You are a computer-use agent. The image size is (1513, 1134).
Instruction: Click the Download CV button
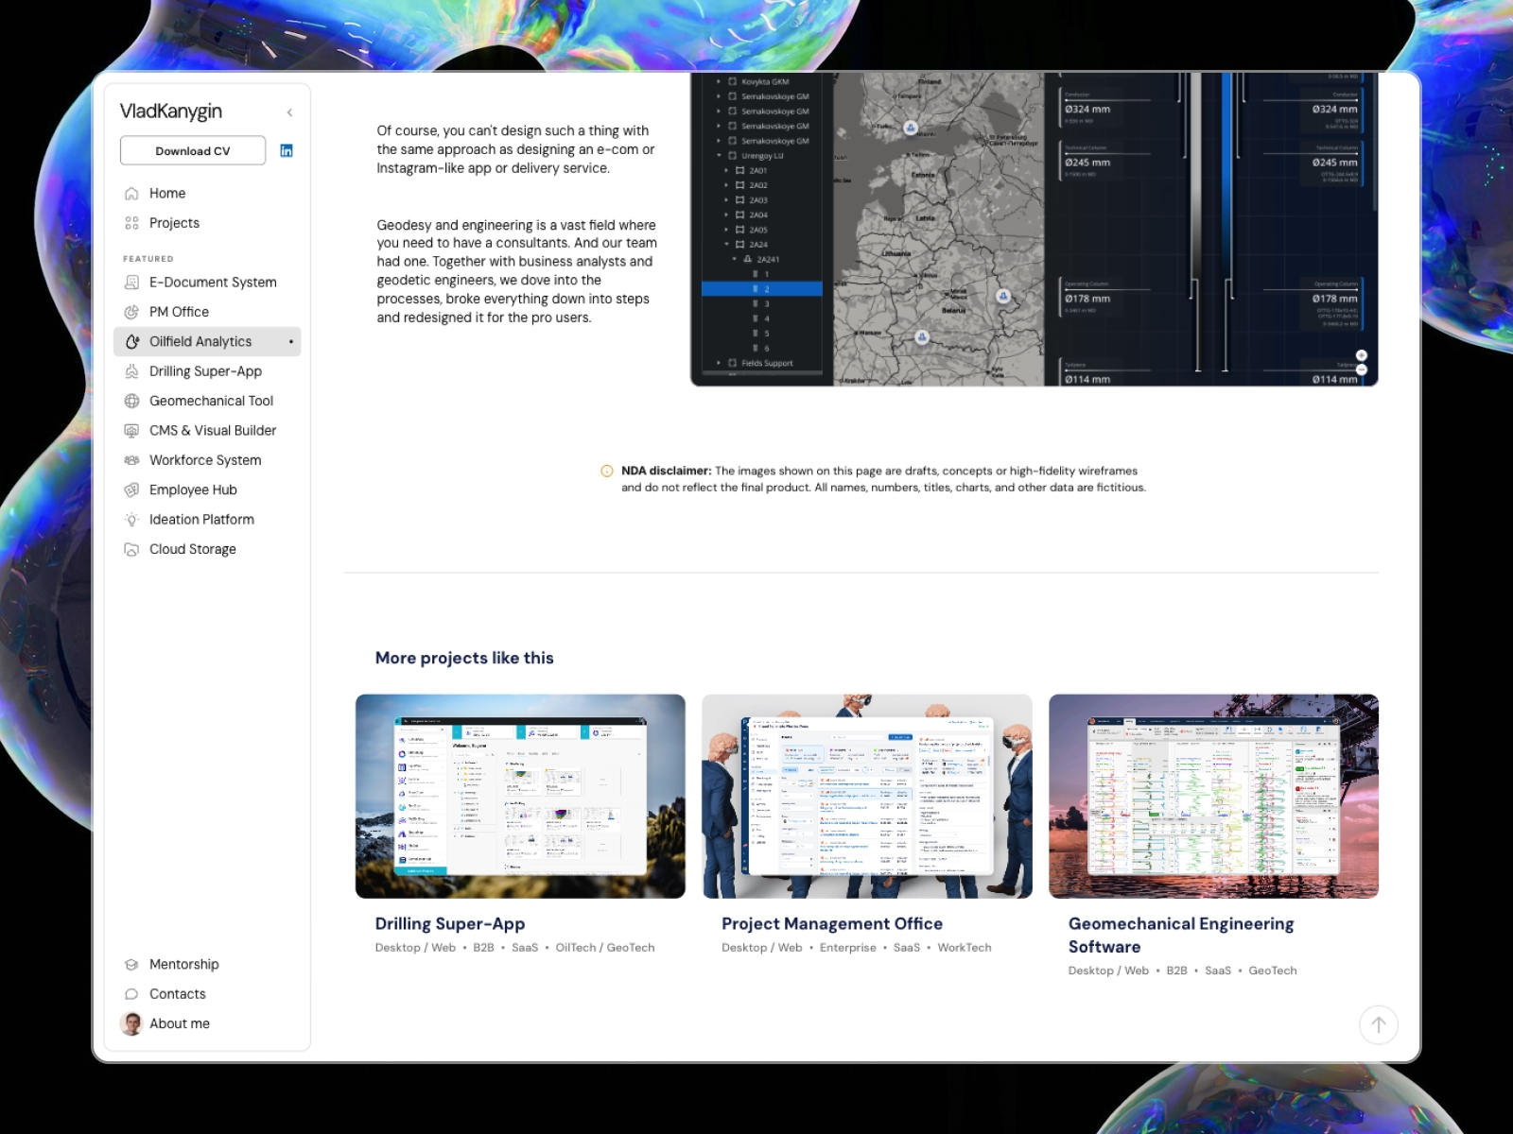[x=193, y=151]
